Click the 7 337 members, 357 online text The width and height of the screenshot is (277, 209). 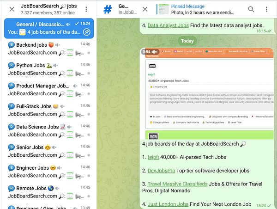48,13
